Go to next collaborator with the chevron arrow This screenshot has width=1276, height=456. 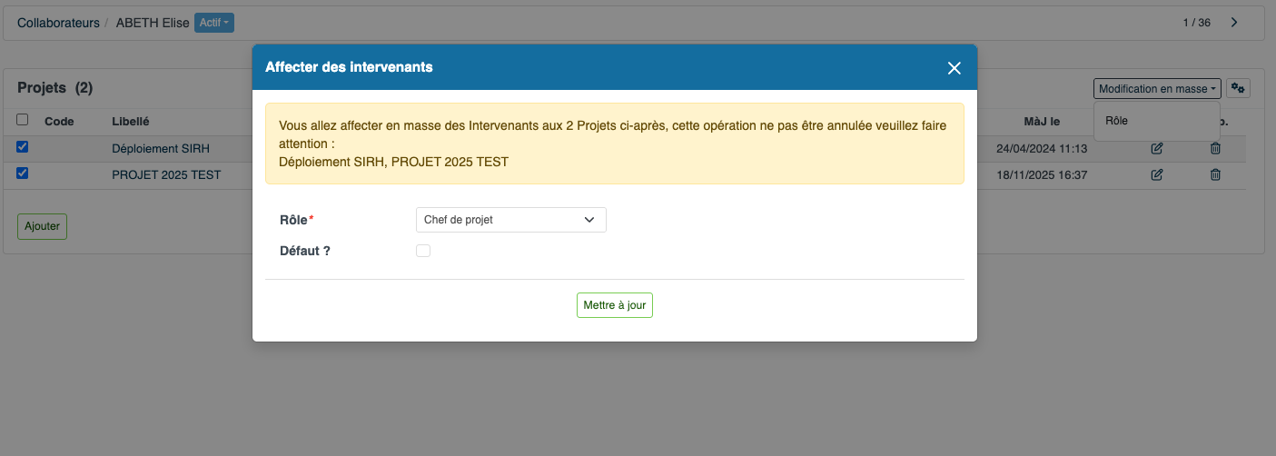(x=1234, y=23)
